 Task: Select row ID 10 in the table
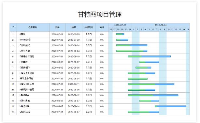[x=13, y=84]
